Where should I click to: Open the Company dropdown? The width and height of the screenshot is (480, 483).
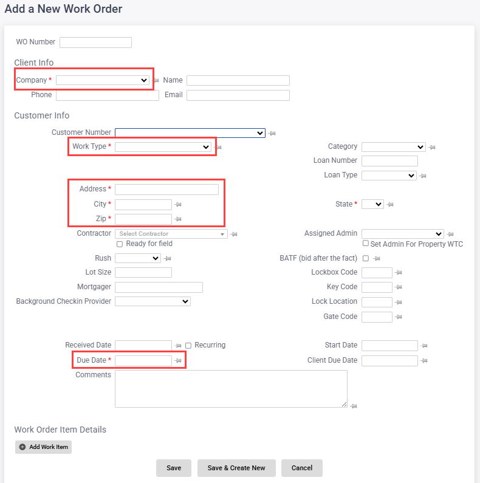tap(103, 80)
